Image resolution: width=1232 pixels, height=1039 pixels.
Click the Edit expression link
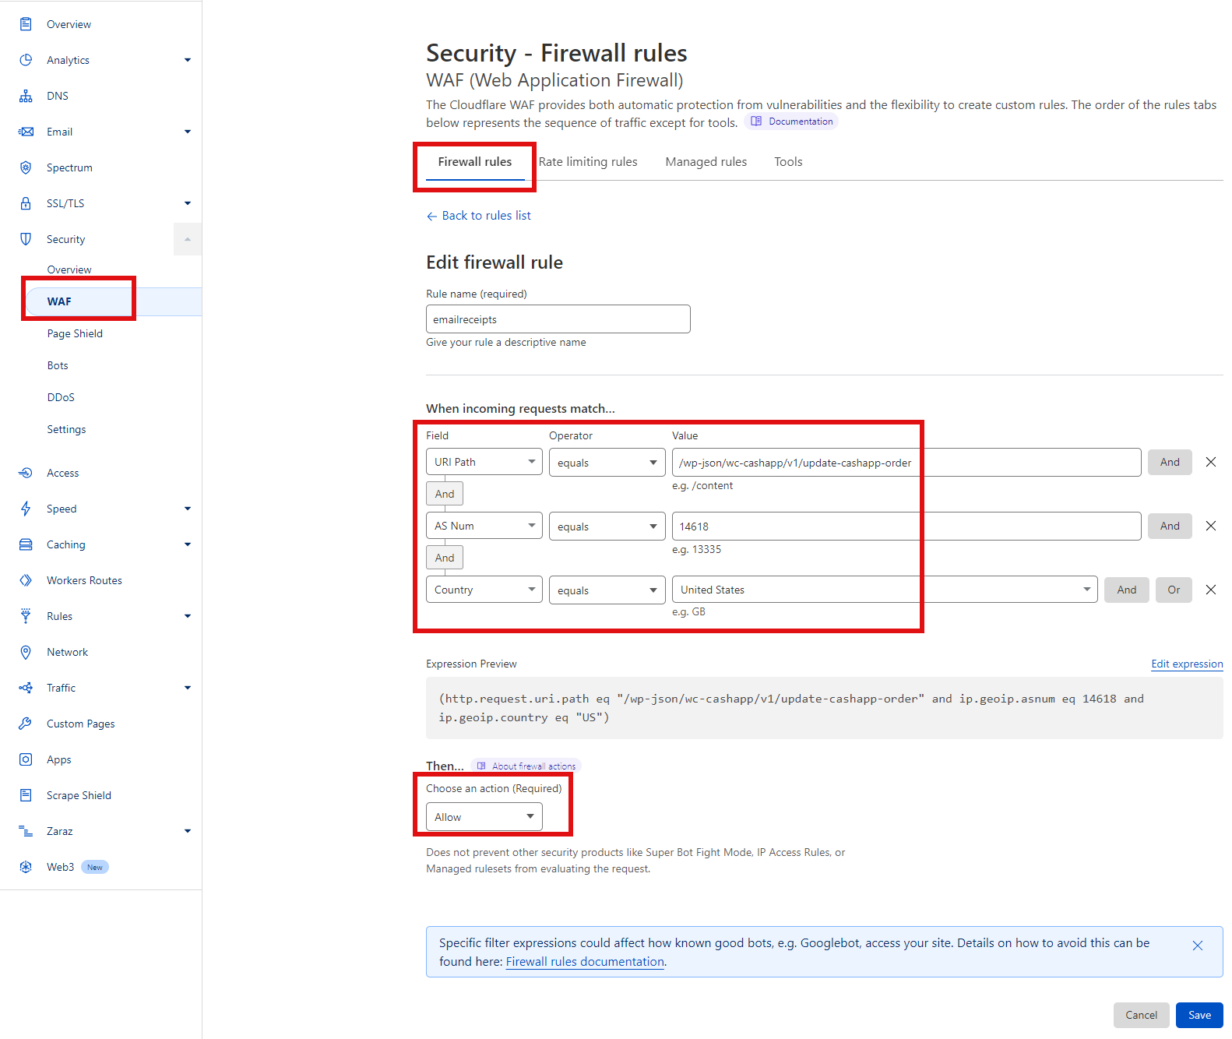point(1187,664)
